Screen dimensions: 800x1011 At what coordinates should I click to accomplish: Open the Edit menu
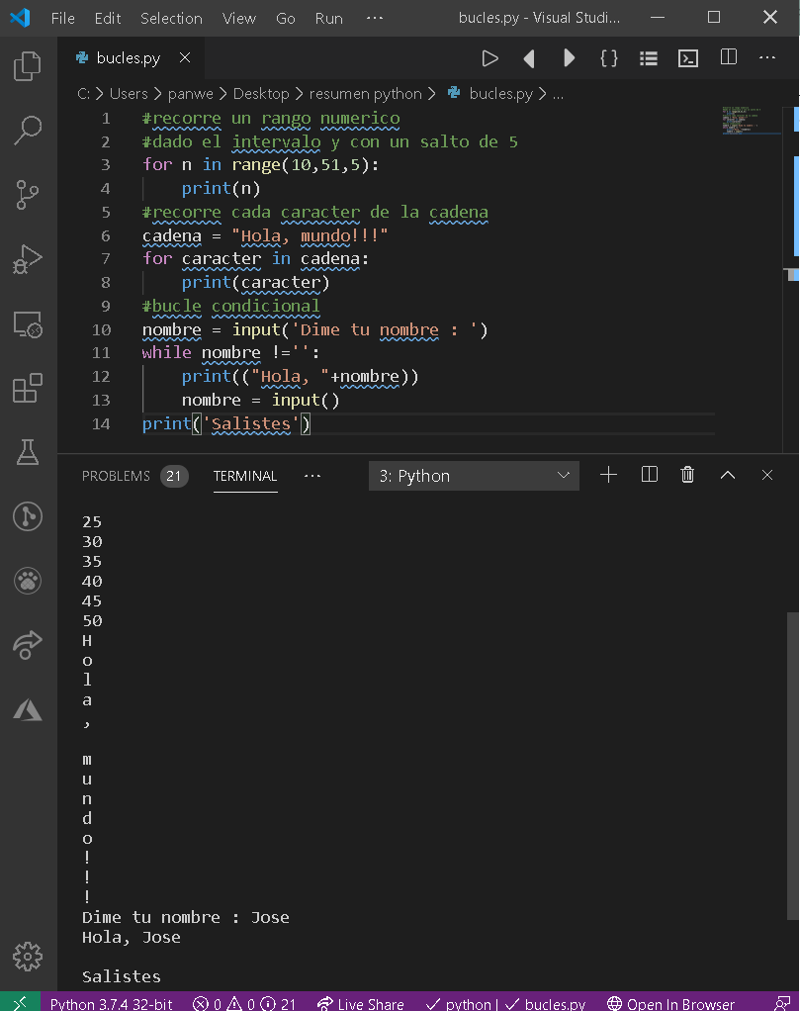(108, 18)
